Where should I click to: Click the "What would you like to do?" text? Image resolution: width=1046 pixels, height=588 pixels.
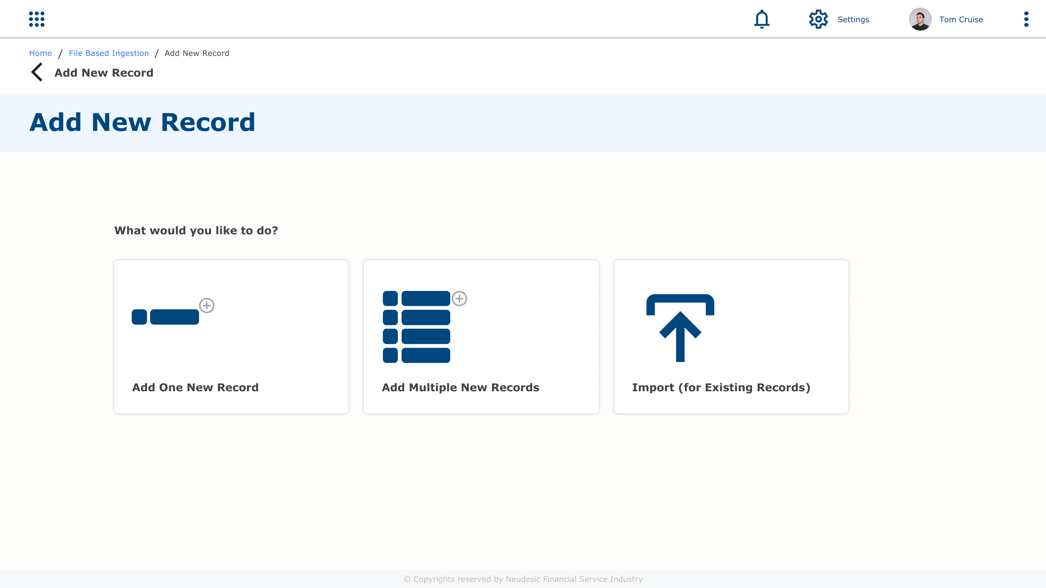point(196,231)
